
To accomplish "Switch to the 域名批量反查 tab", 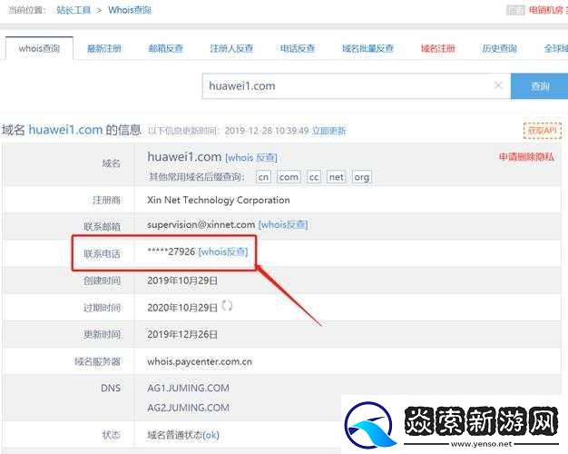I will click(x=367, y=48).
